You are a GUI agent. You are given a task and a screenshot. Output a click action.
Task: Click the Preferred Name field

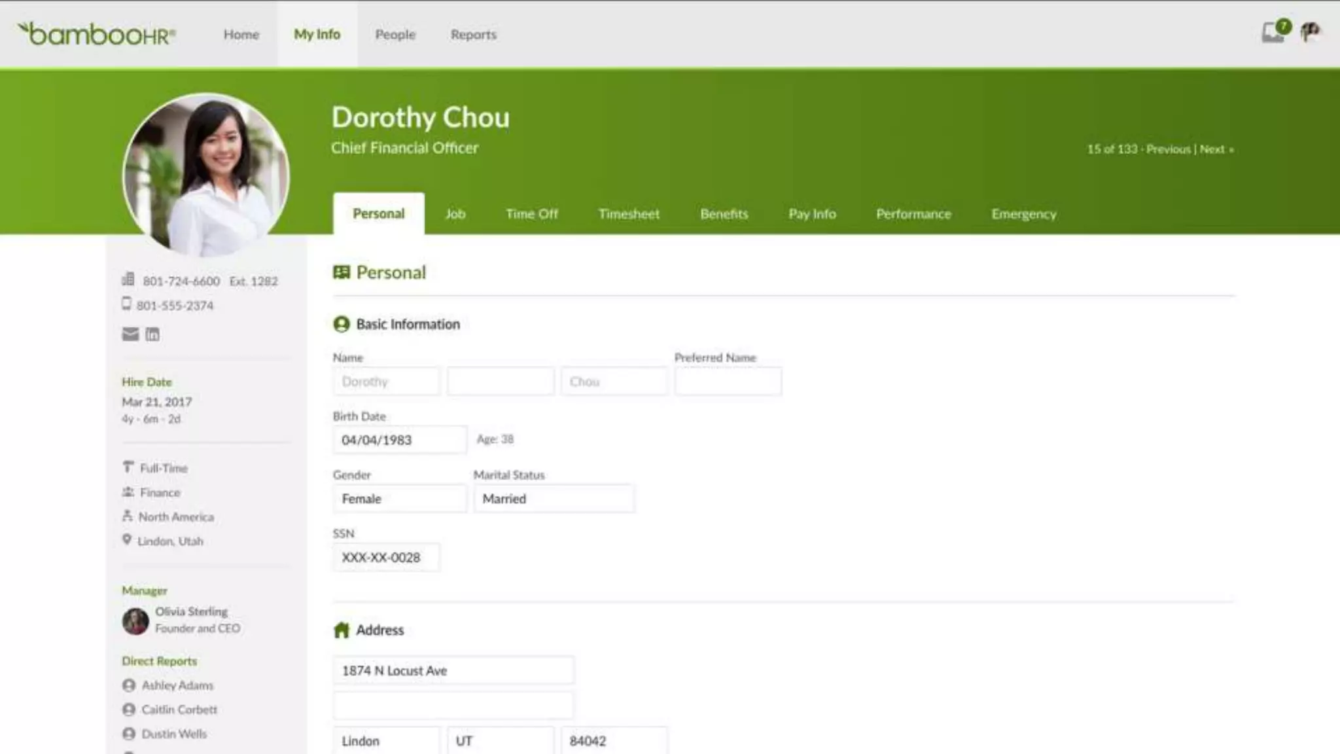(728, 382)
